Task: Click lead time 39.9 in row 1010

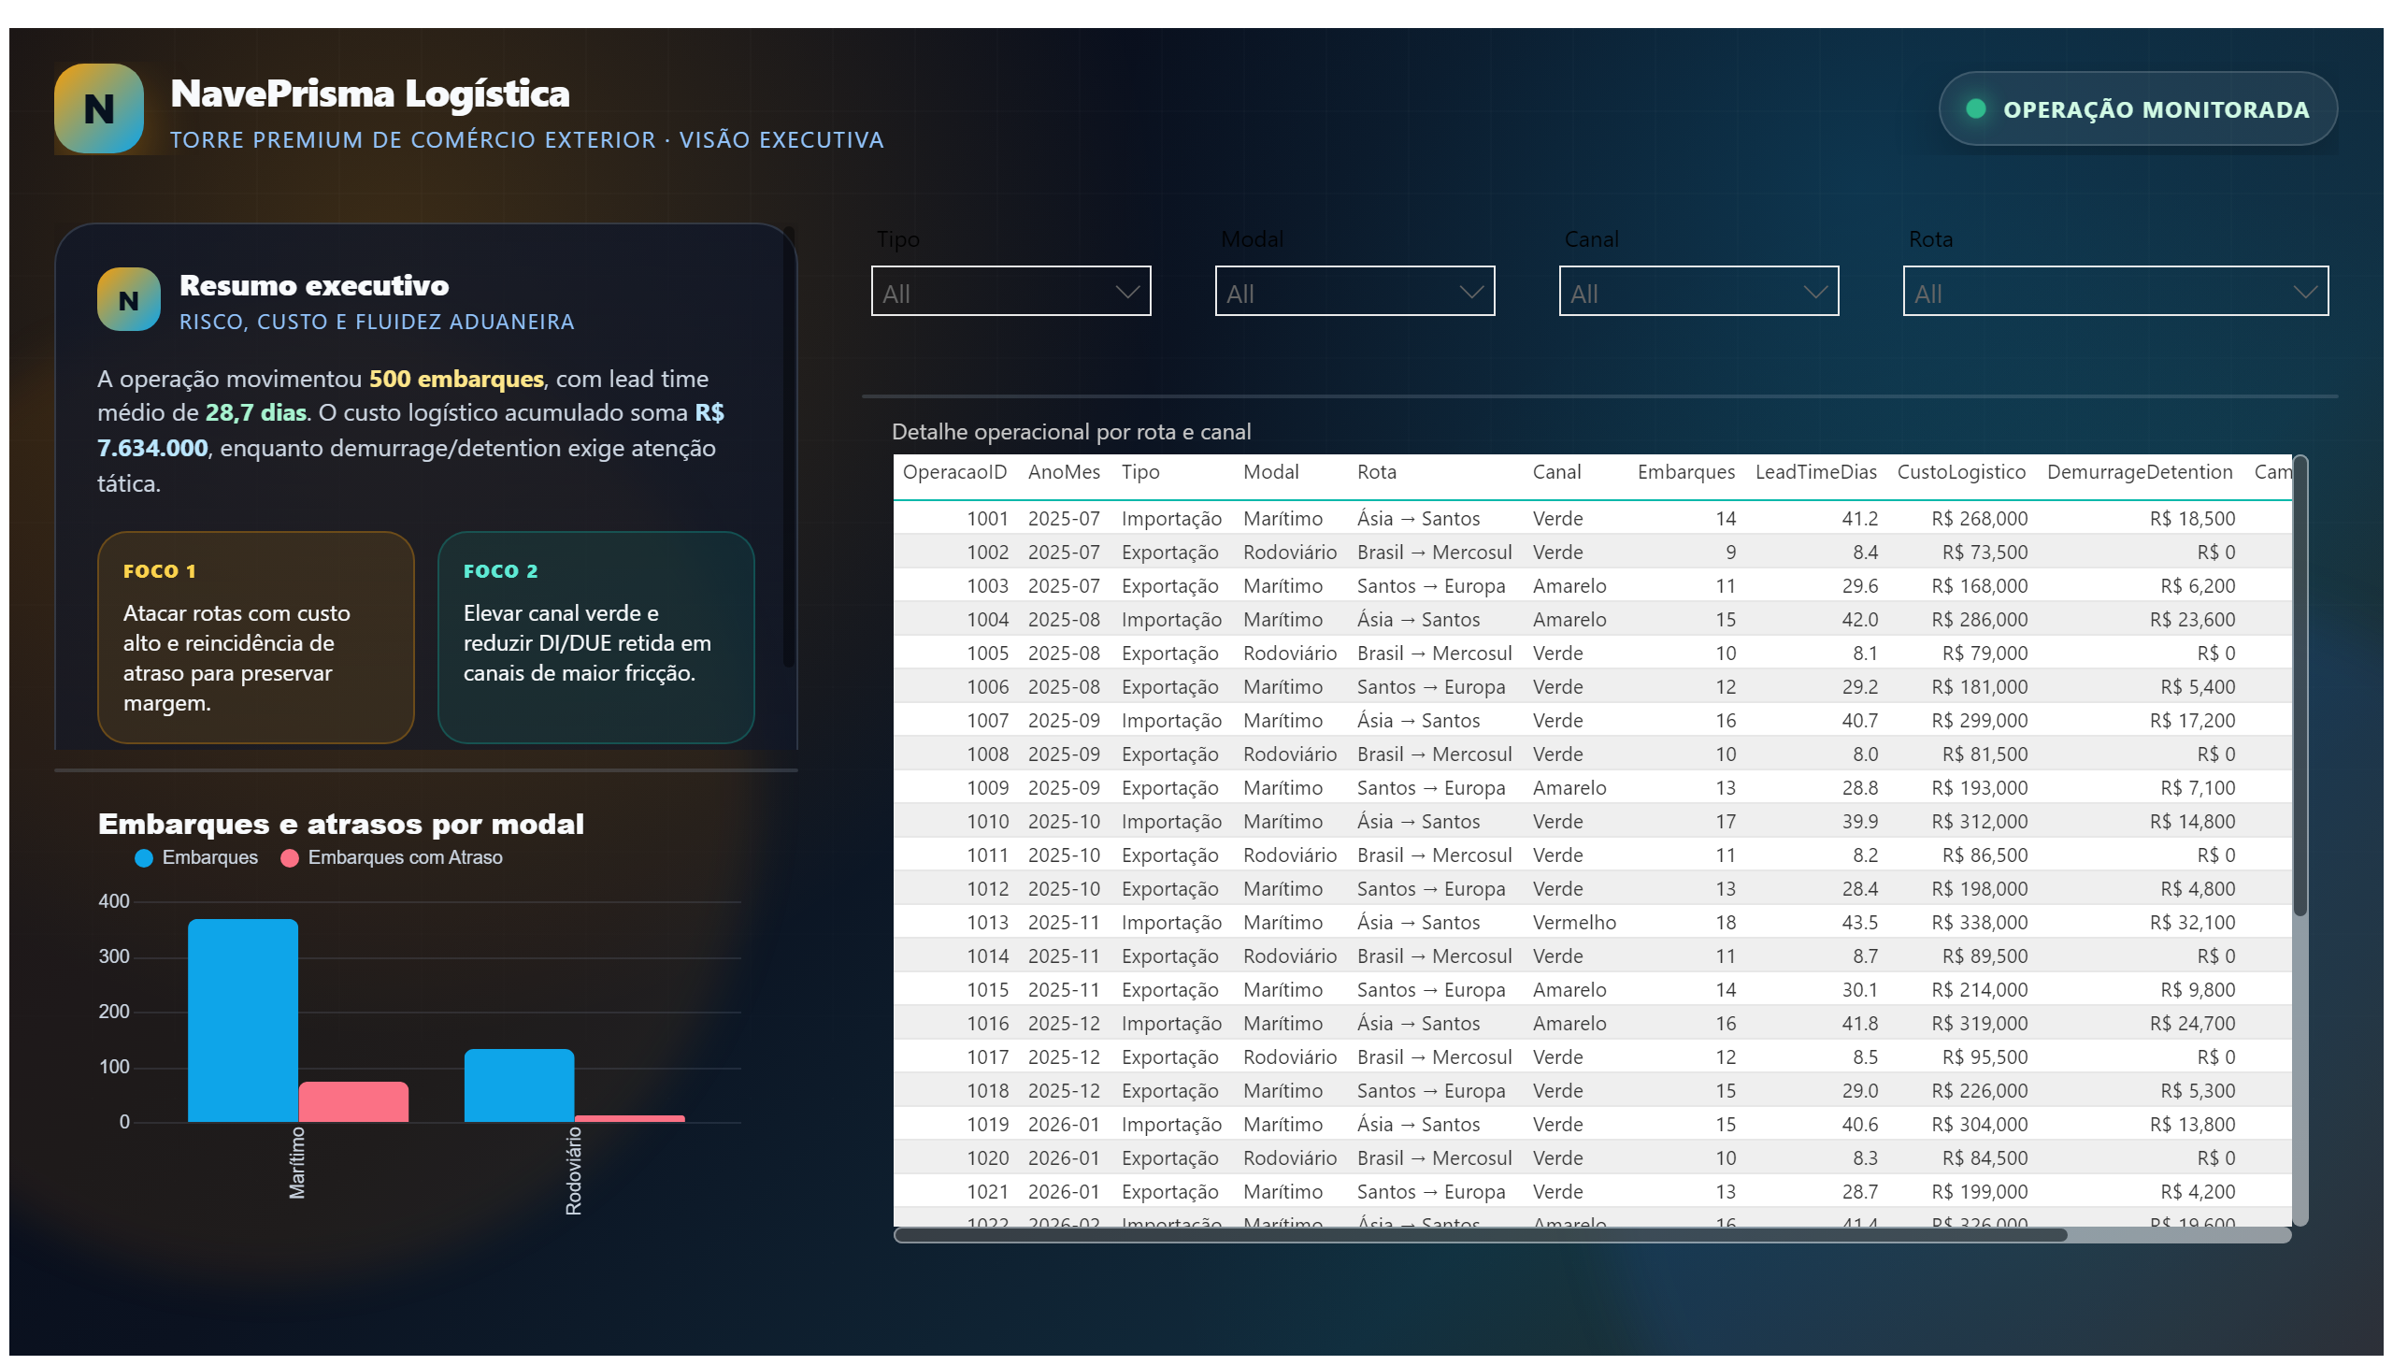Action: [1859, 822]
